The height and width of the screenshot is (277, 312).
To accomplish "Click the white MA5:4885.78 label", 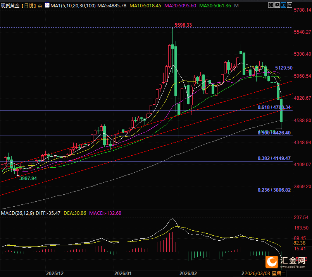I will pyautogui.click(x=110, y=6).
